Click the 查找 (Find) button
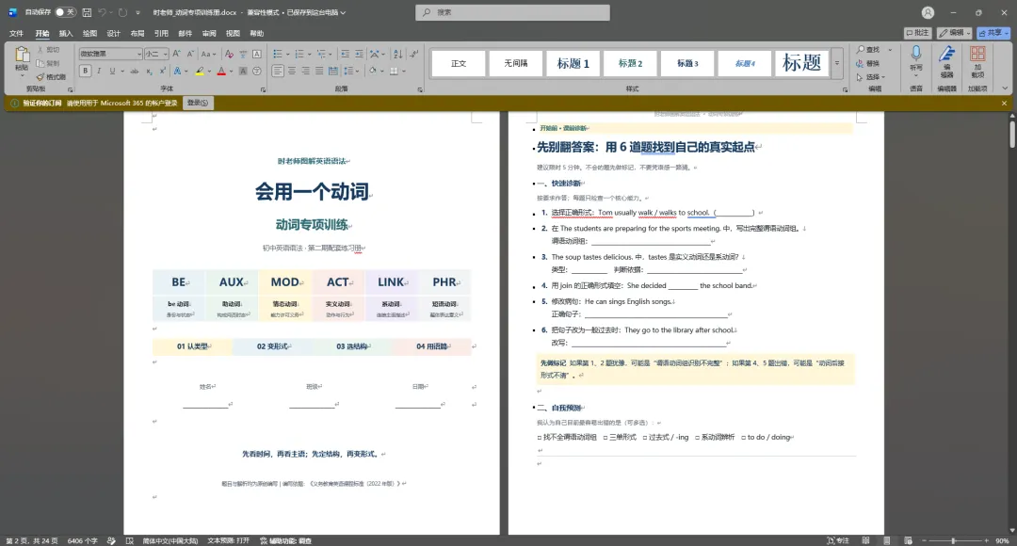 pyautogui.click(x=868, y=49)
